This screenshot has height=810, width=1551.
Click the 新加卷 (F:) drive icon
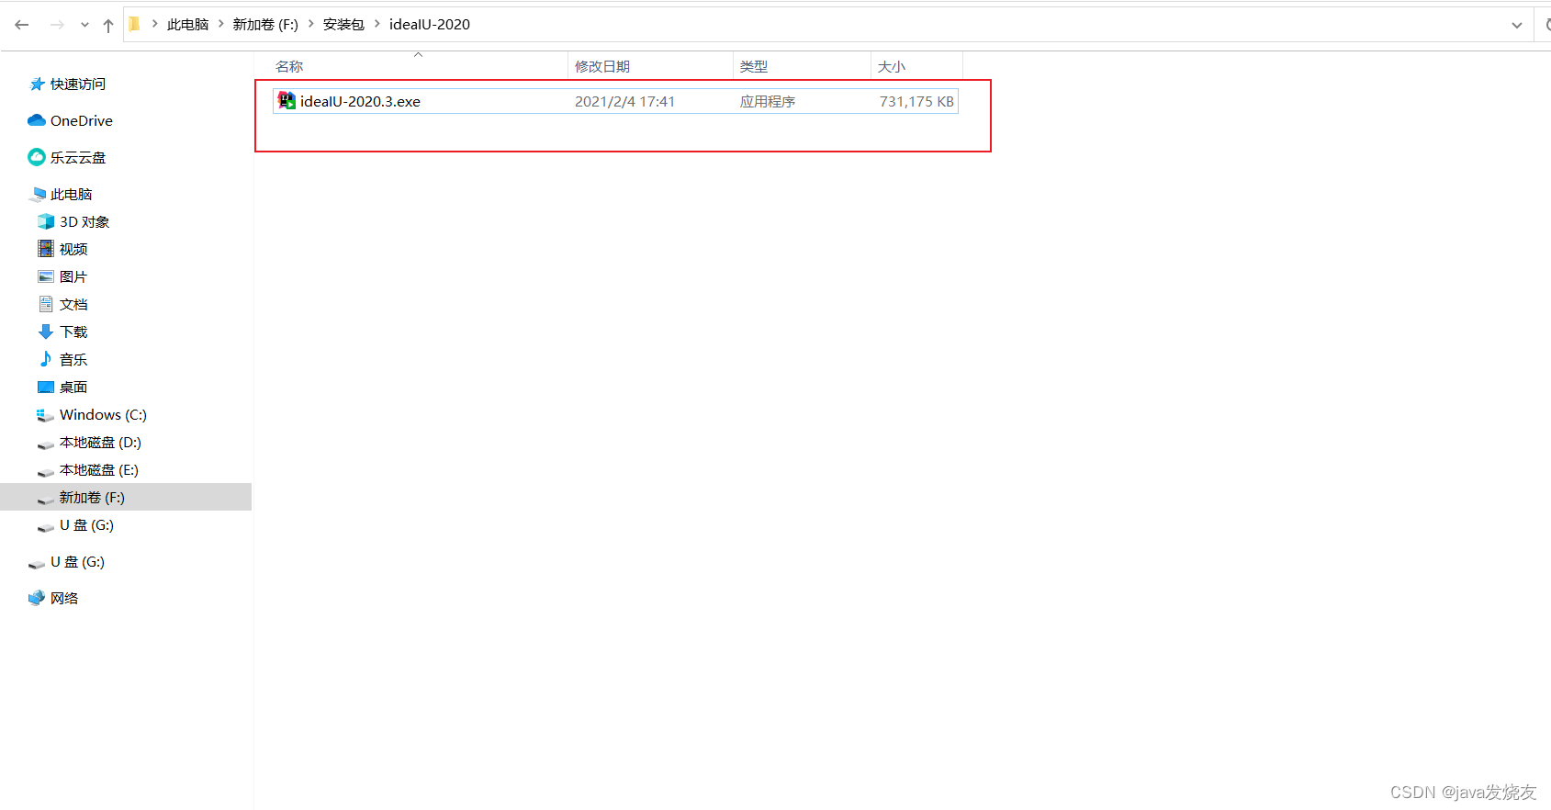[x=46, y=500]
